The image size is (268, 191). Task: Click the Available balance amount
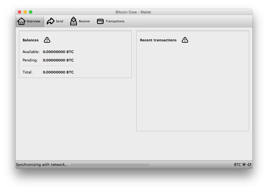tap(58, 52)
